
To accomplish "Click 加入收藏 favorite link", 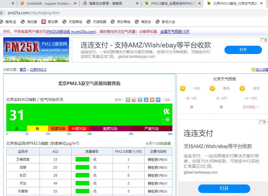I will [262, 69].
